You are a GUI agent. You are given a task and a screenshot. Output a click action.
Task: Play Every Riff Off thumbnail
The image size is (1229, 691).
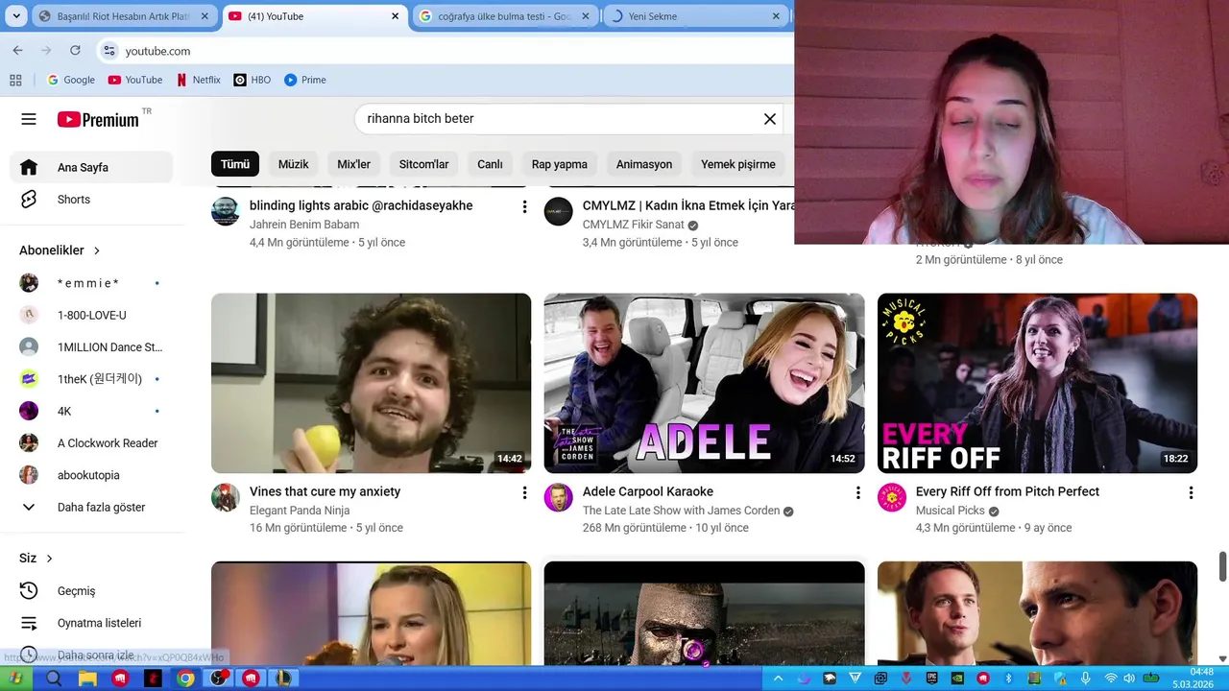pyautogui.click(x=1037, y=383)
